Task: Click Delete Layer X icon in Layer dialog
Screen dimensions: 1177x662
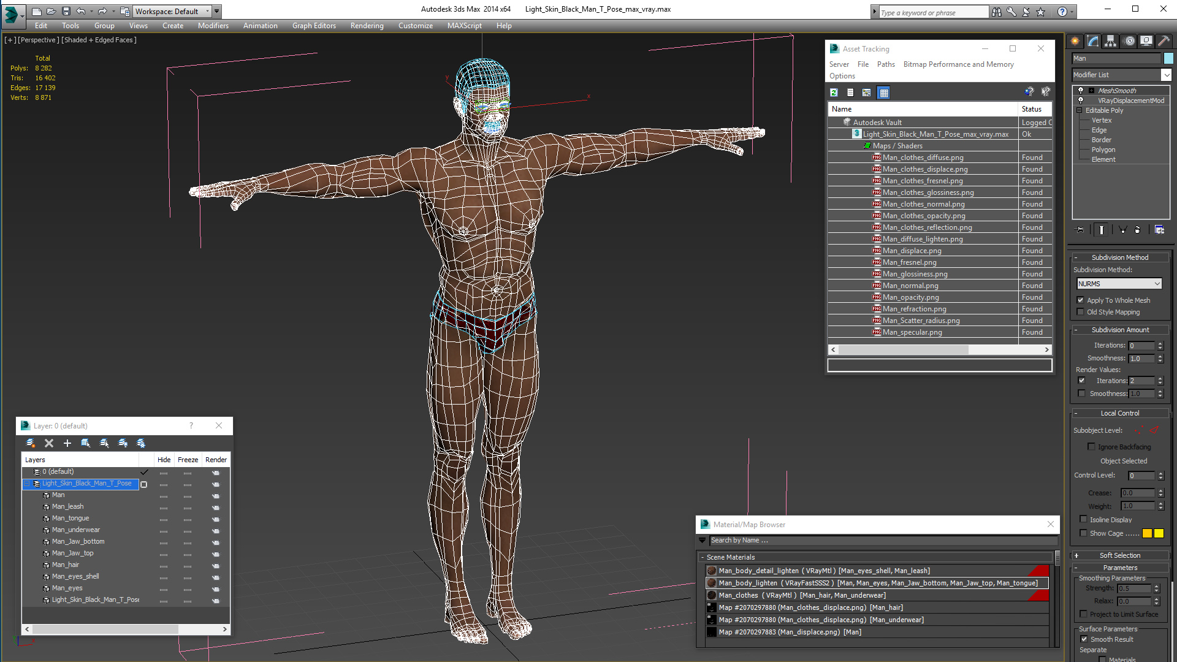Action: pos(49,443)
